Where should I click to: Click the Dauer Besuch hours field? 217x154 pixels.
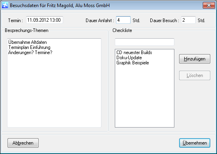[x=188, y=20]
